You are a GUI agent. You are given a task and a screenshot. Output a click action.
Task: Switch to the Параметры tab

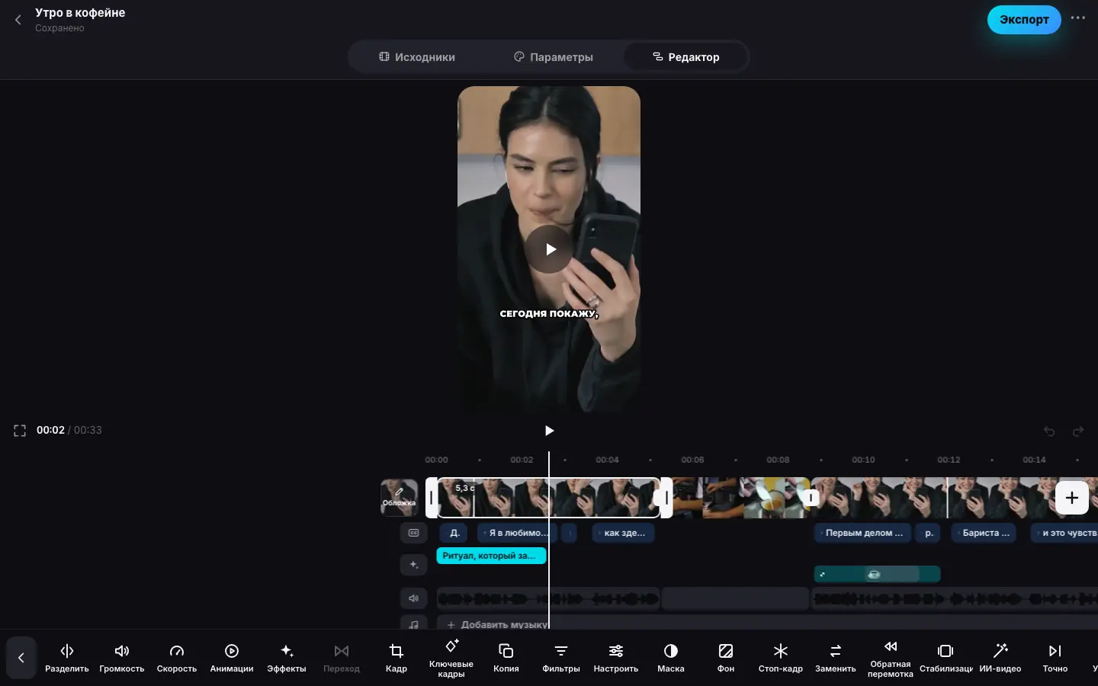coord(554,57)
